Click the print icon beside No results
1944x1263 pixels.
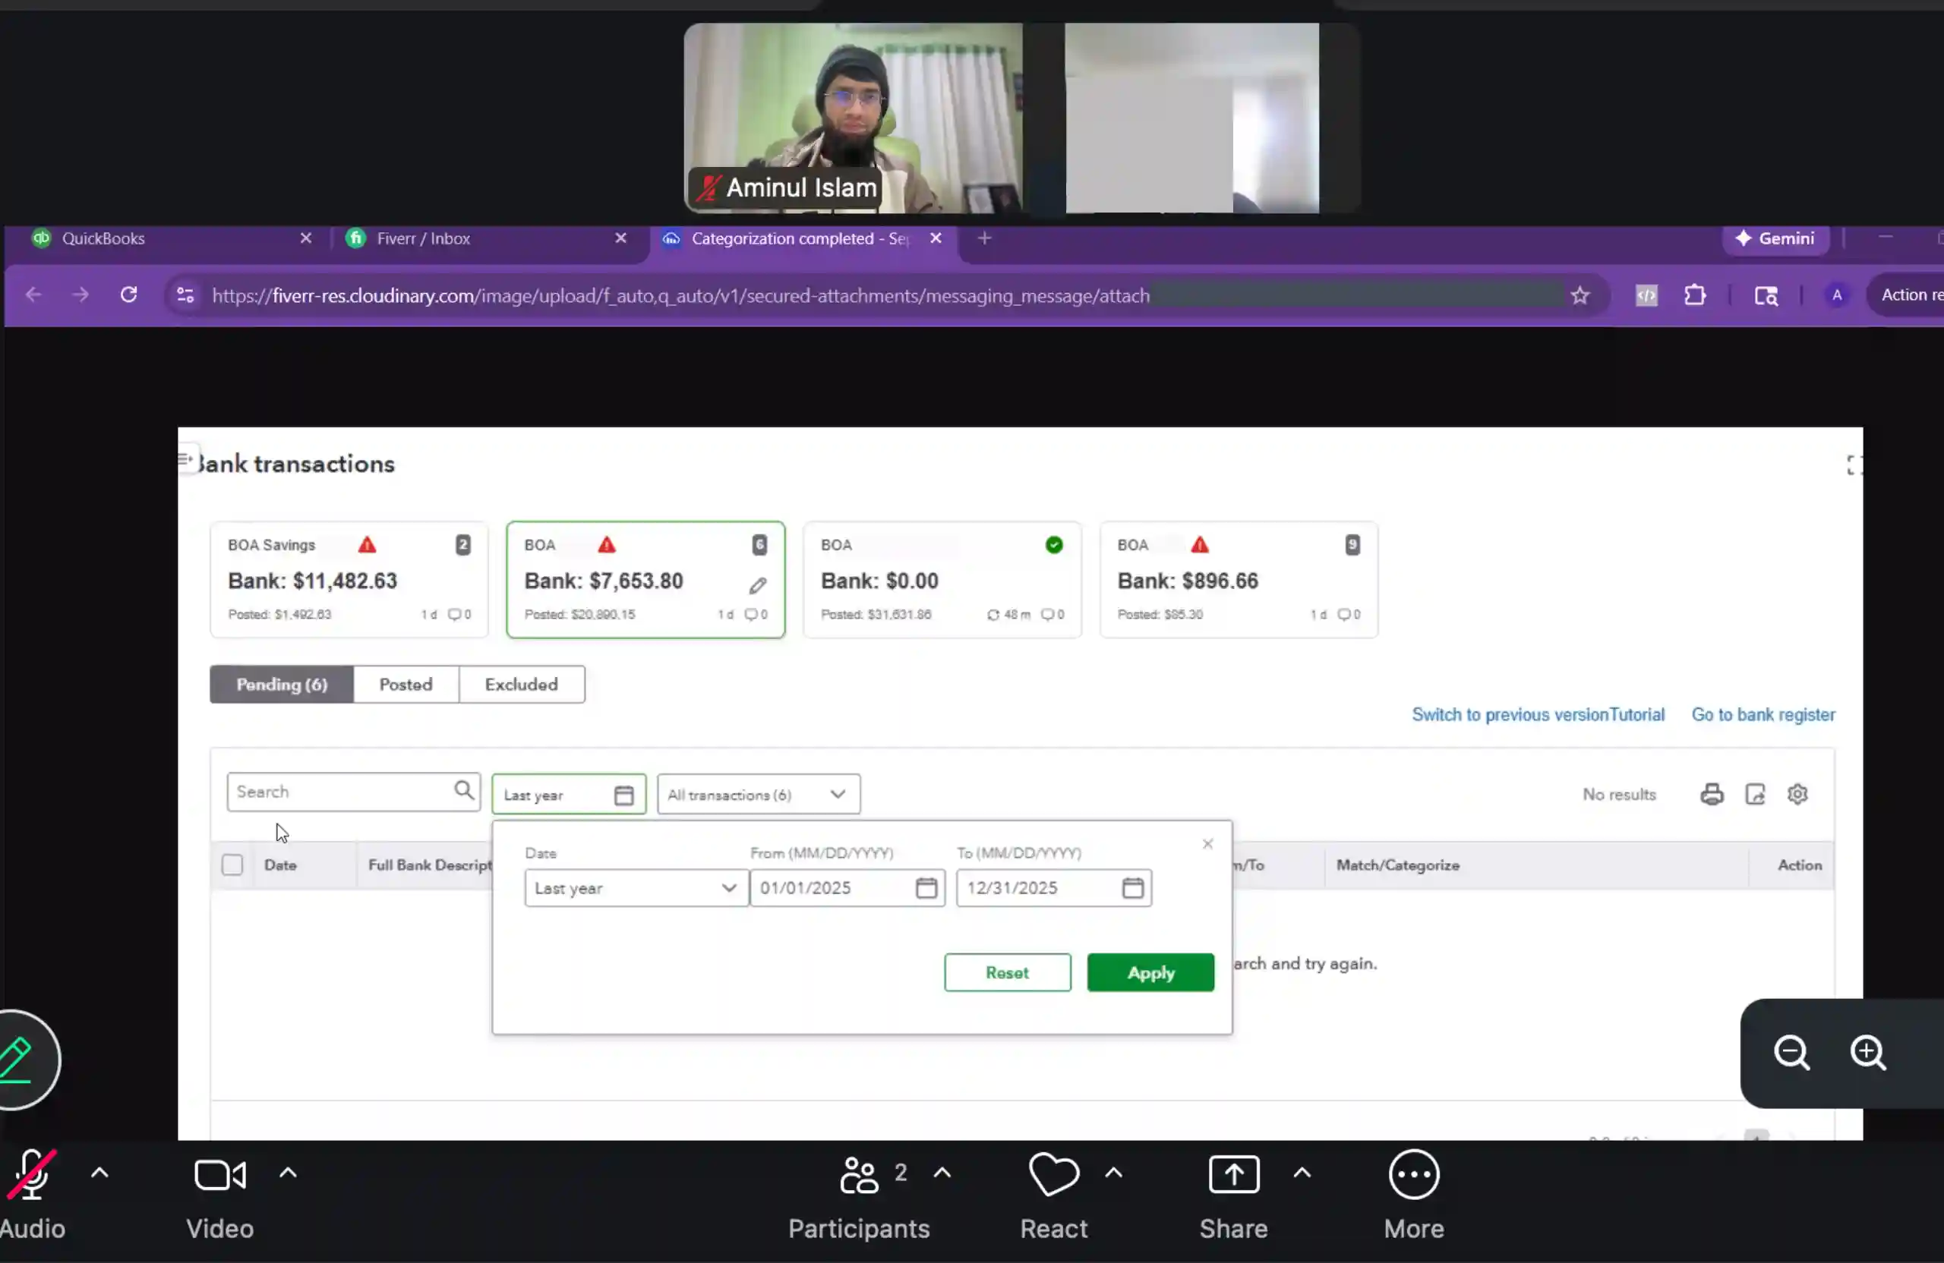click(1712, 794)
